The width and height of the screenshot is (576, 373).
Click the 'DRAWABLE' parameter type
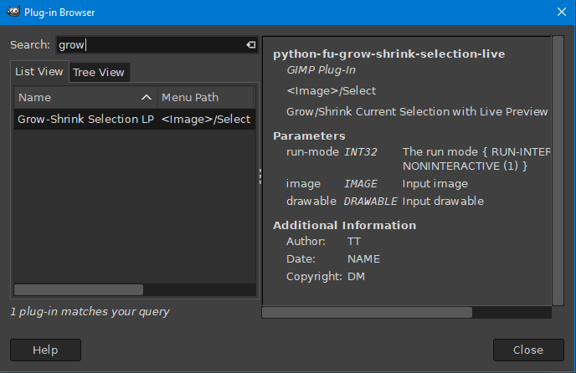pyautogui.click(x=370, y=202)
